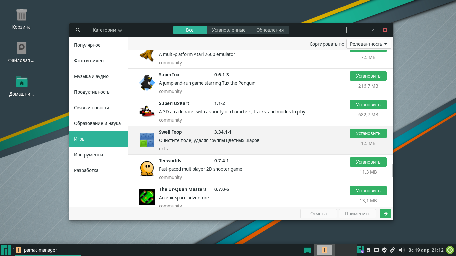Click the Teeworlds yellow character icon

point(147,169)
